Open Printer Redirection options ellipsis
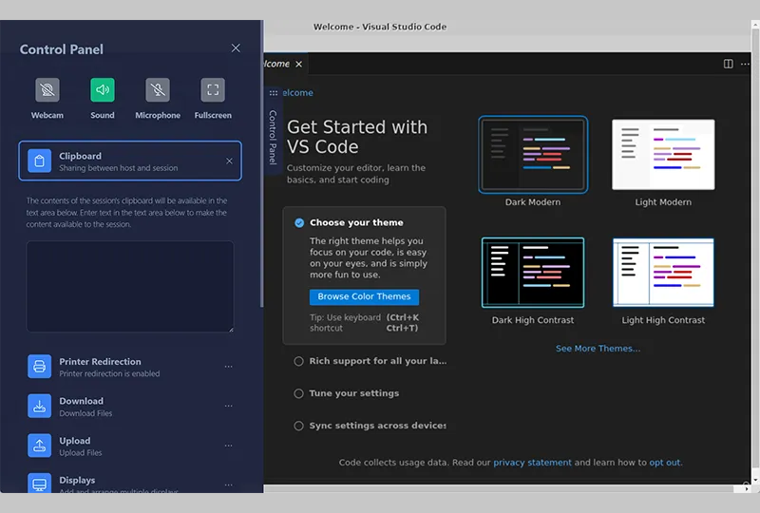 coord(228,367)
